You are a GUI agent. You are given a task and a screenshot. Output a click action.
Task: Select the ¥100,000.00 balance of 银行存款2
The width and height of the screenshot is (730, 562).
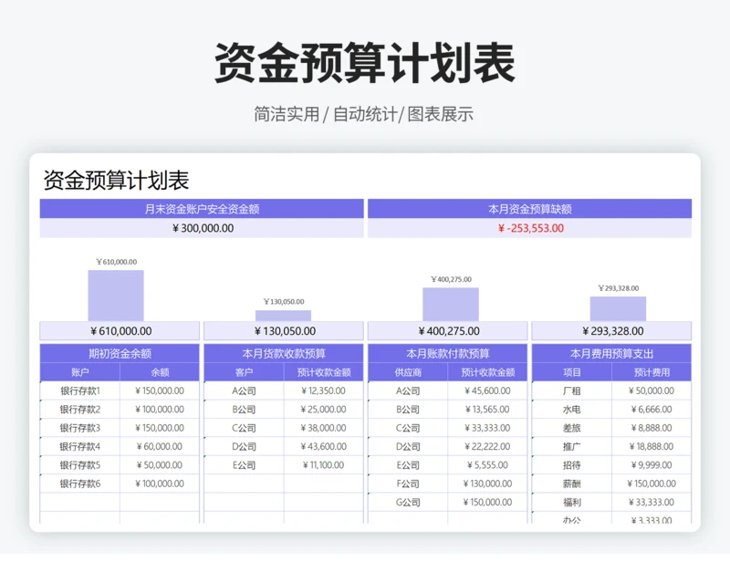[x=160, y=410]
